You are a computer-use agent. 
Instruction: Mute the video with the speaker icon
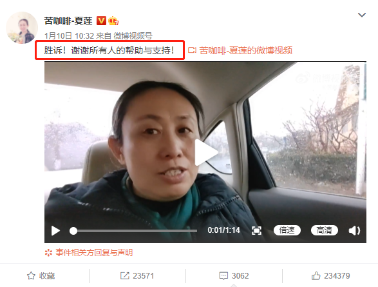click(354, 230)
